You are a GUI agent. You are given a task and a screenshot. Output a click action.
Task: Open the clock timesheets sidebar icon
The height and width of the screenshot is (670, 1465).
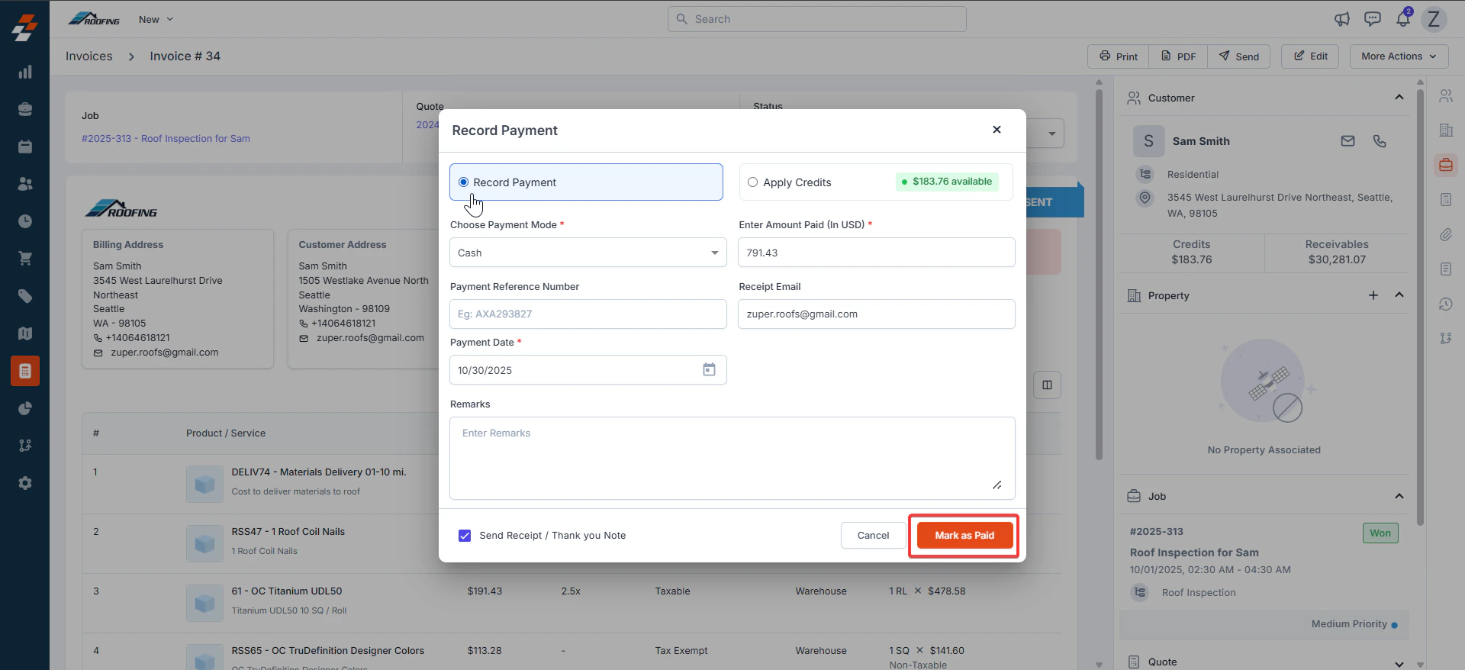[x=25, y=221]
